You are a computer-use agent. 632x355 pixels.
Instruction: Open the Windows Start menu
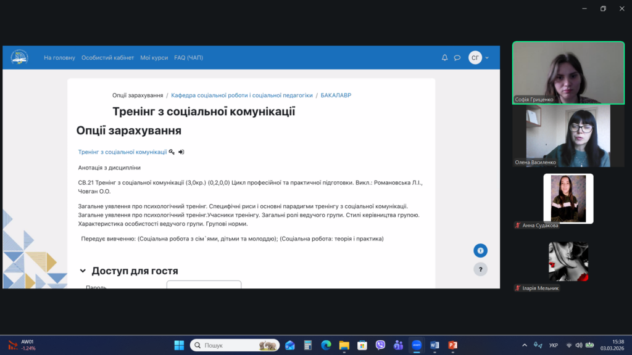pyautogui.click(x=179, y=345)
